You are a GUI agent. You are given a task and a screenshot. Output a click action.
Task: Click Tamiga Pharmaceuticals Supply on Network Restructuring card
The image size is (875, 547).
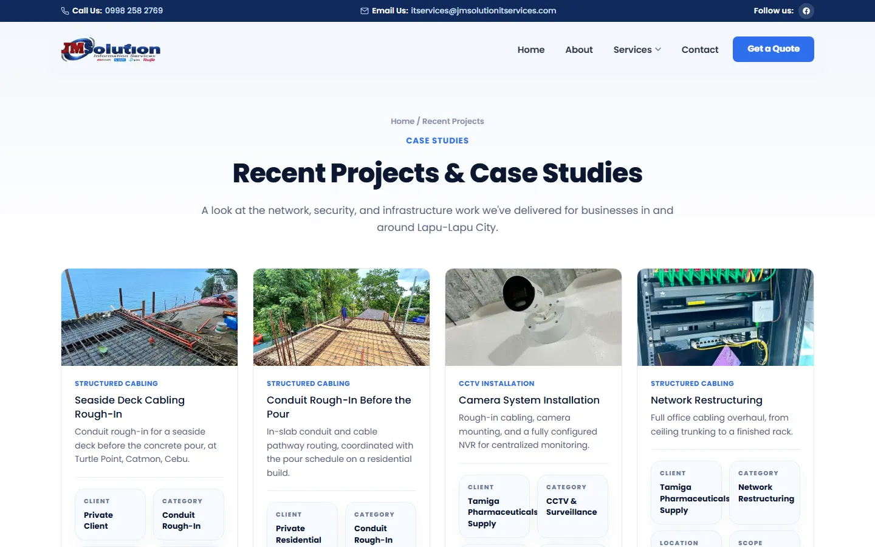pos(695,498)
